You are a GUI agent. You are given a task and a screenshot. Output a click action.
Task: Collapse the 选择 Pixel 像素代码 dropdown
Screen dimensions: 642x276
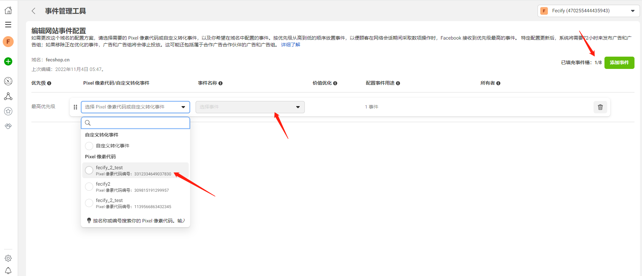click(x=135, y=107)
